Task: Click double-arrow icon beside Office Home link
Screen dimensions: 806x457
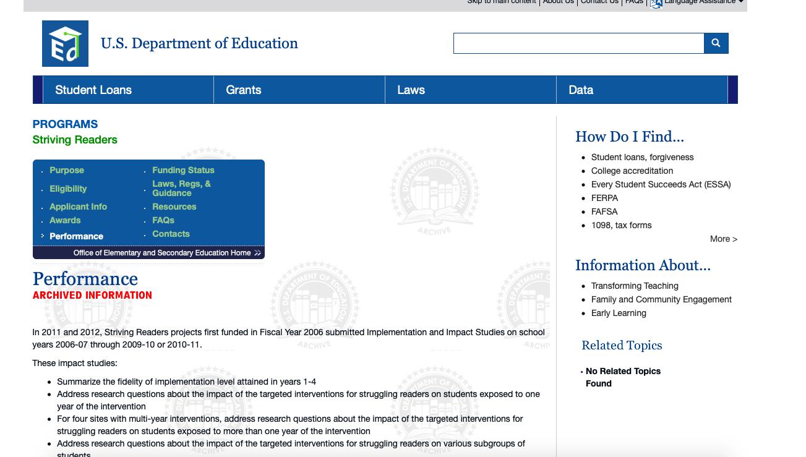Action: click(257, 253)
